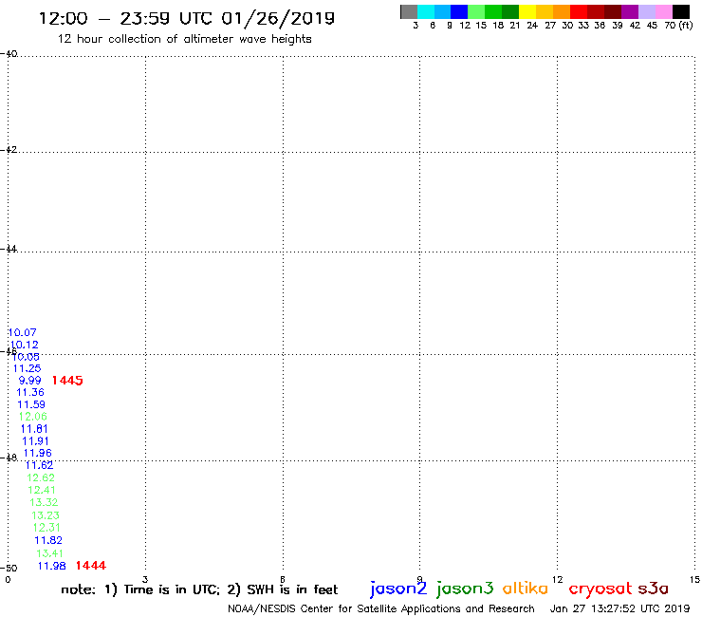Click the '70 (ft)' color scale label
Screen dimensions: 702x617
tap(678, 26)
